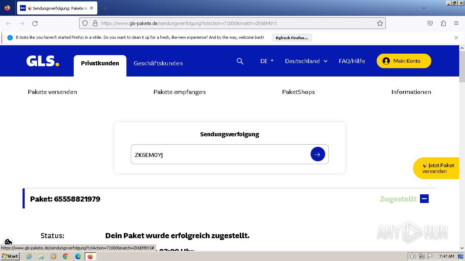Click the status text about successful delivery
The image size is (465, 261).
click(x=177, y=236)
